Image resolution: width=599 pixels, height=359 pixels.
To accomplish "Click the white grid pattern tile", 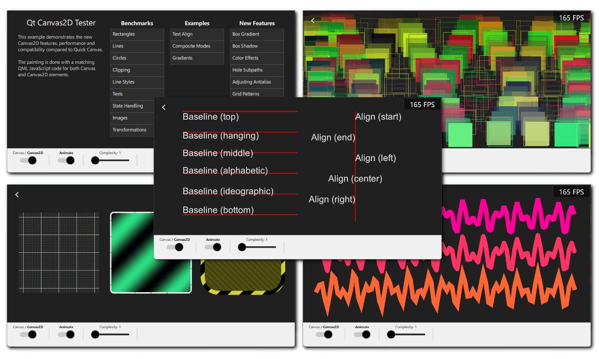I will (x=59, y=252).
